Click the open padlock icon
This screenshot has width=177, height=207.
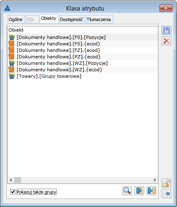[x=166, y=183]
